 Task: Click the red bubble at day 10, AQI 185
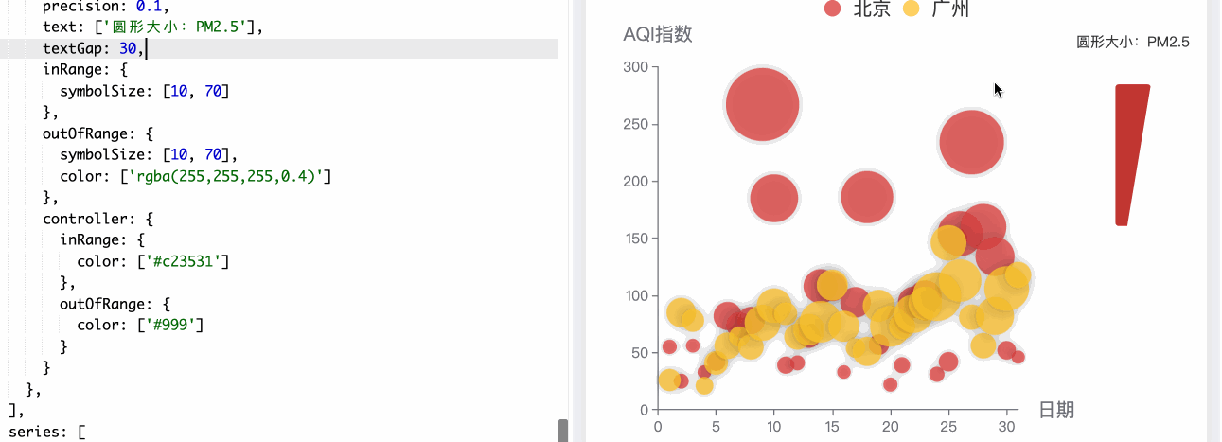click(x=774, y=198)
